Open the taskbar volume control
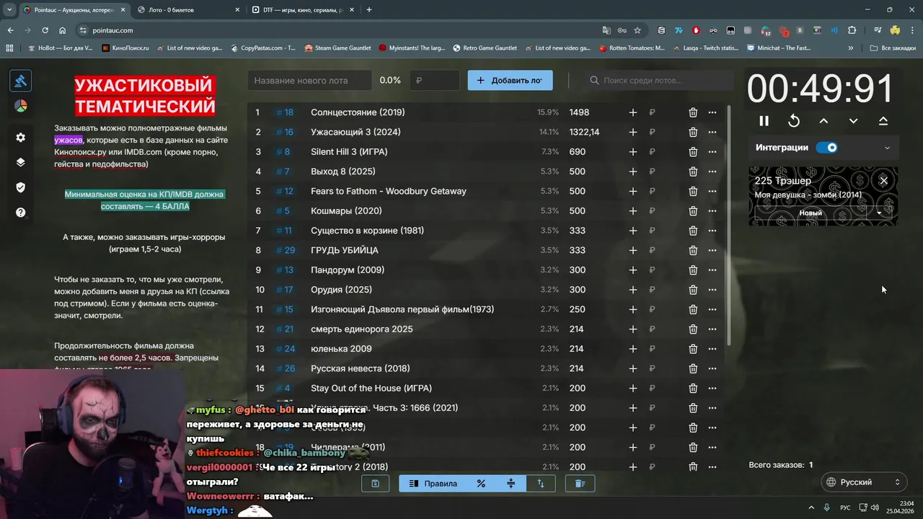Screen dimensions: 923x519 875,507
